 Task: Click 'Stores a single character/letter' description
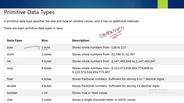[x=104, y=100]
